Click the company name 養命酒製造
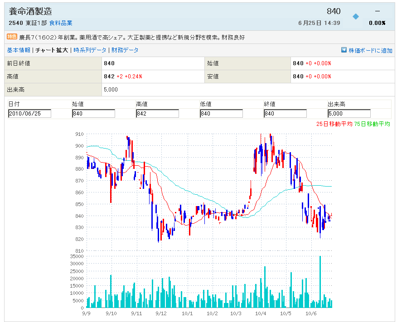This screenshot has width=397, height=322. [x=30, y=11]
